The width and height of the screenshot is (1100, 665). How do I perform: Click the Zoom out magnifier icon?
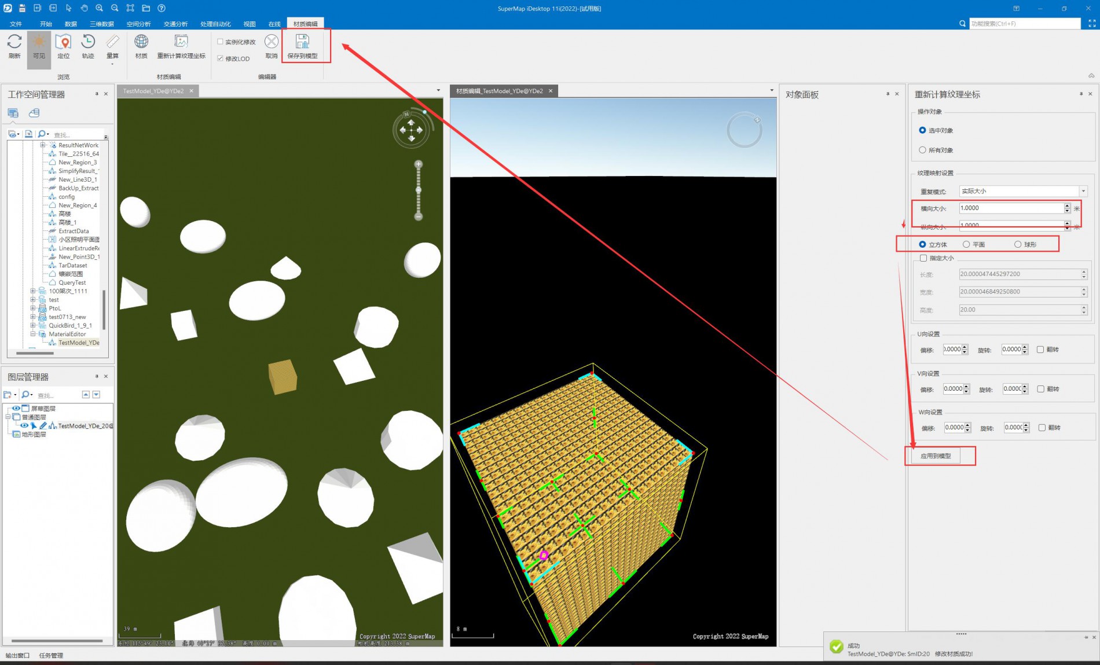pos(115,8)
